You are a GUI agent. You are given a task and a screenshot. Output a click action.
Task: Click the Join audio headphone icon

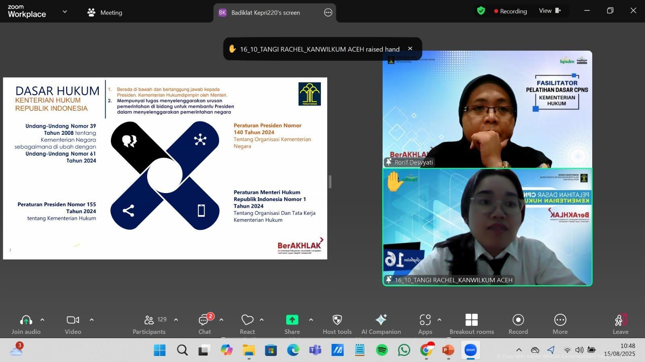click(x=26, y=320)
